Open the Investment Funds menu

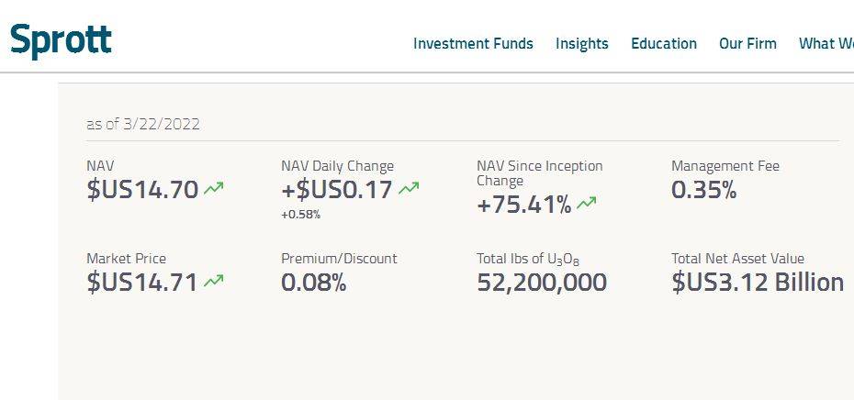point(473,43)
